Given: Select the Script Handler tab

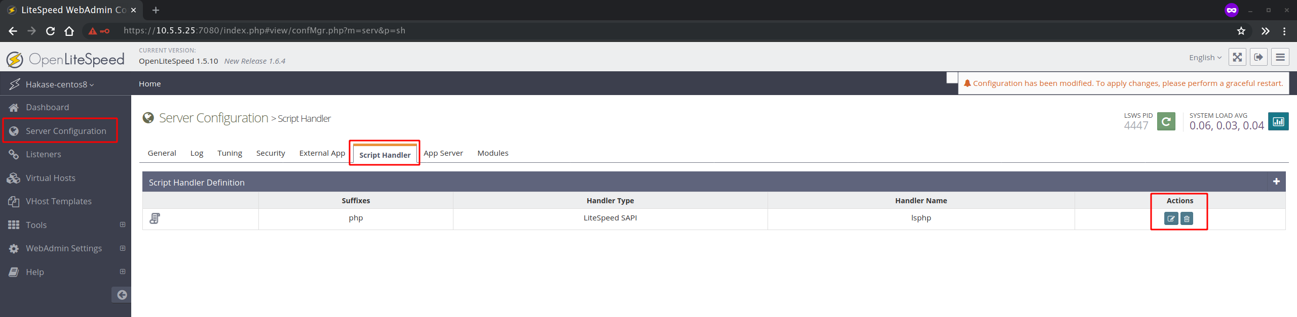Looking at the screenshot, I should (x=385, y=154).
